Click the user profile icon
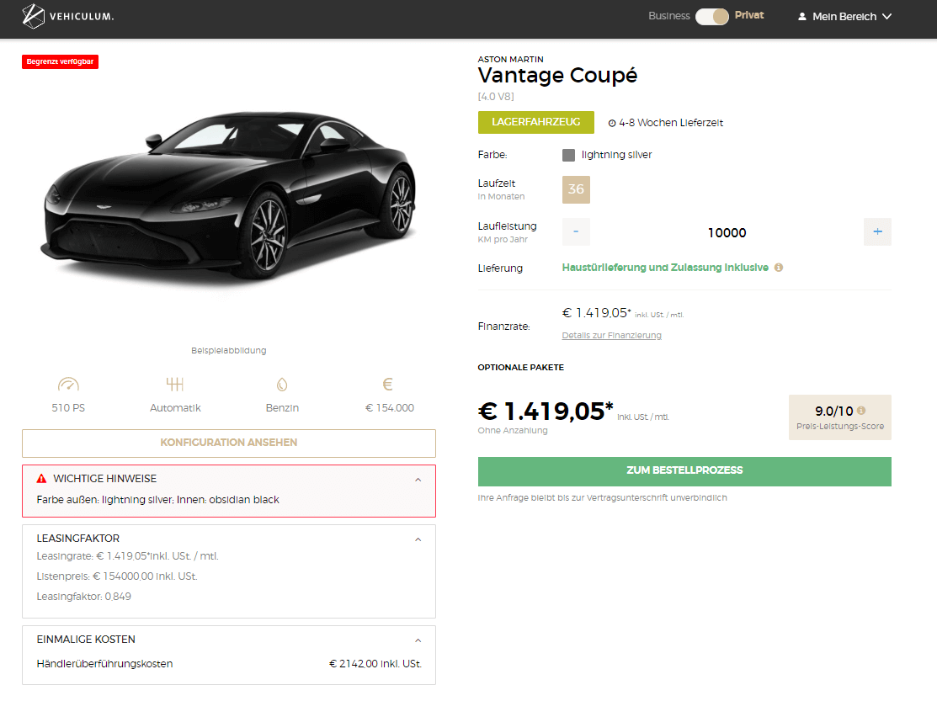 coord(801,16)
